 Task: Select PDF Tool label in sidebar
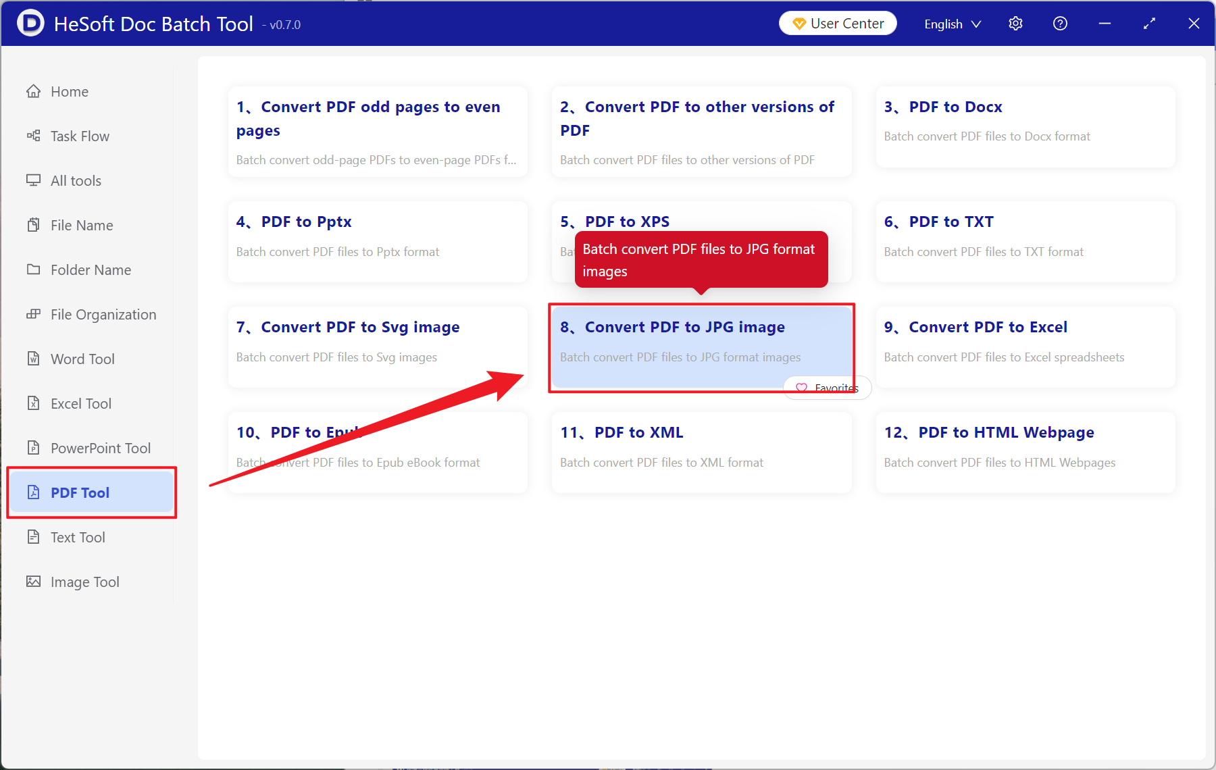point(80,492)
